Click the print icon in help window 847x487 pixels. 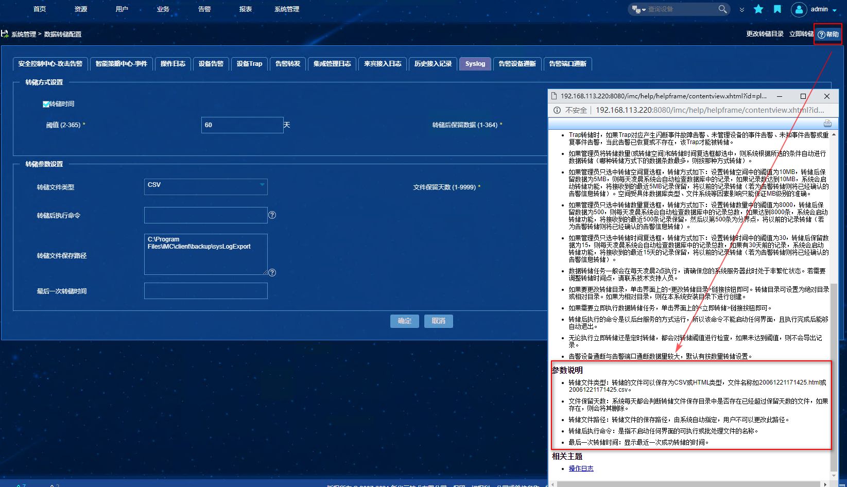coord(827,123)
